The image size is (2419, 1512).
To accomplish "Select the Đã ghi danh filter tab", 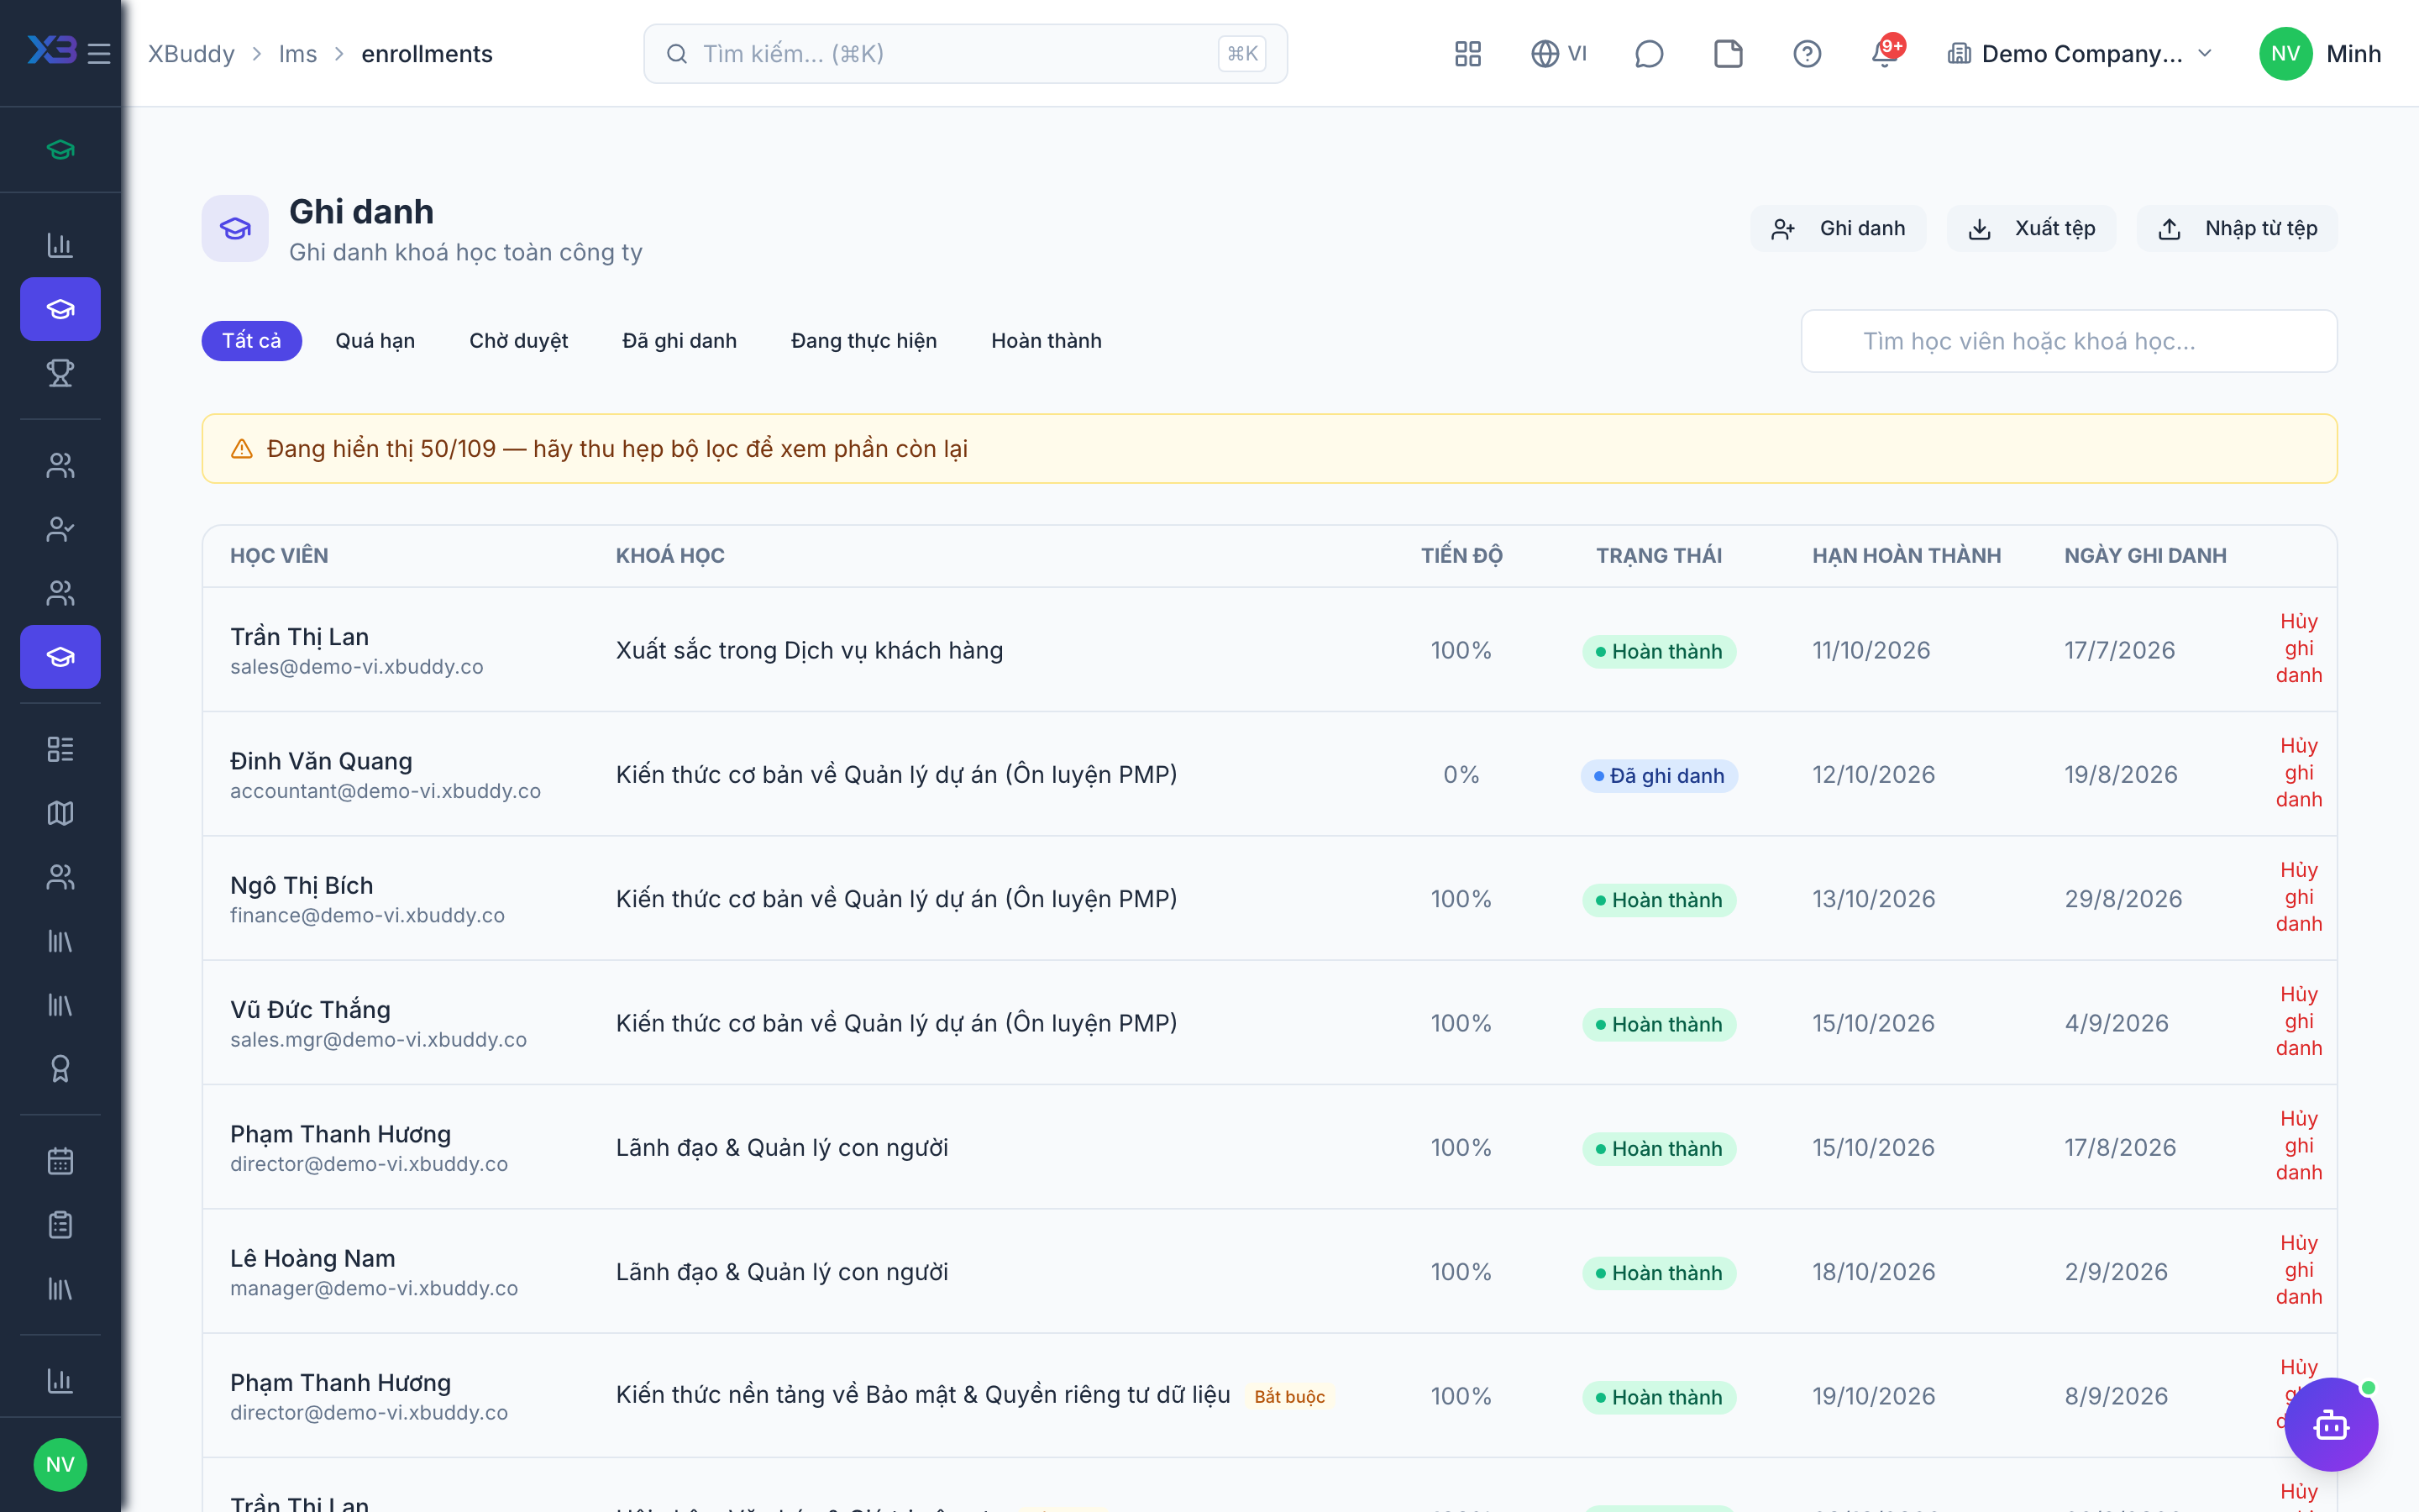I will pos(680,341).
